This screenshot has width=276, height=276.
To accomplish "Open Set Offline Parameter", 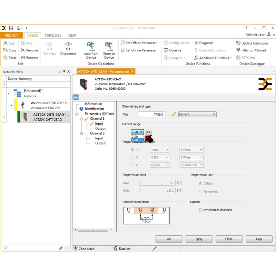I will [x=139, y=43].
